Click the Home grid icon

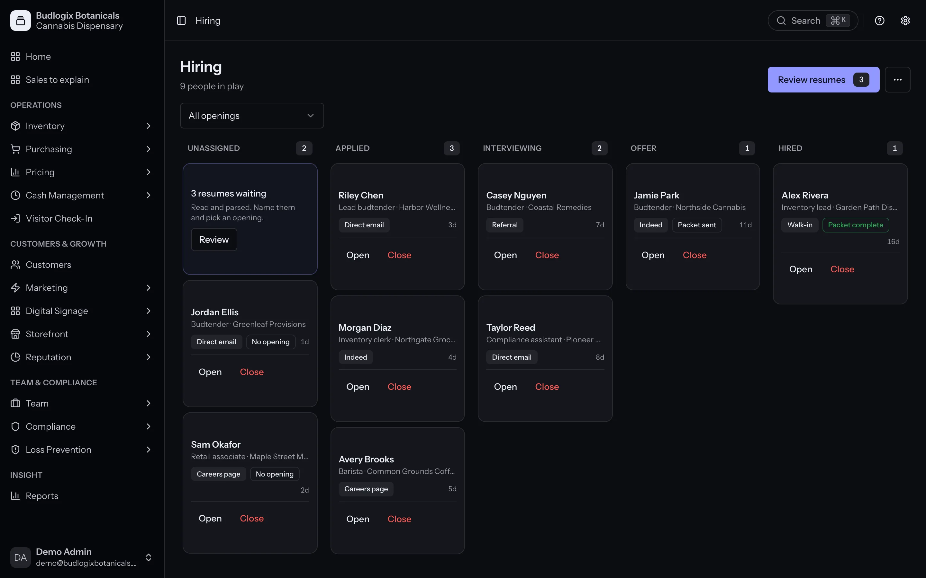pyautogui.click(x=15, y=57)
